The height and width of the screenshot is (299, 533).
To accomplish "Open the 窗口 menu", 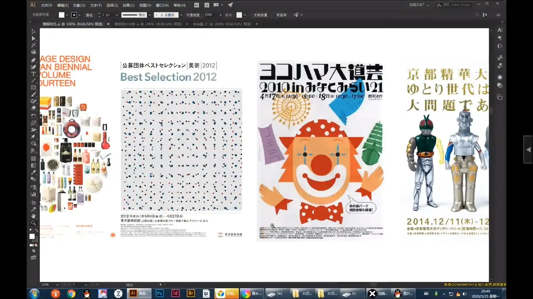I will [x=164, y=5].
